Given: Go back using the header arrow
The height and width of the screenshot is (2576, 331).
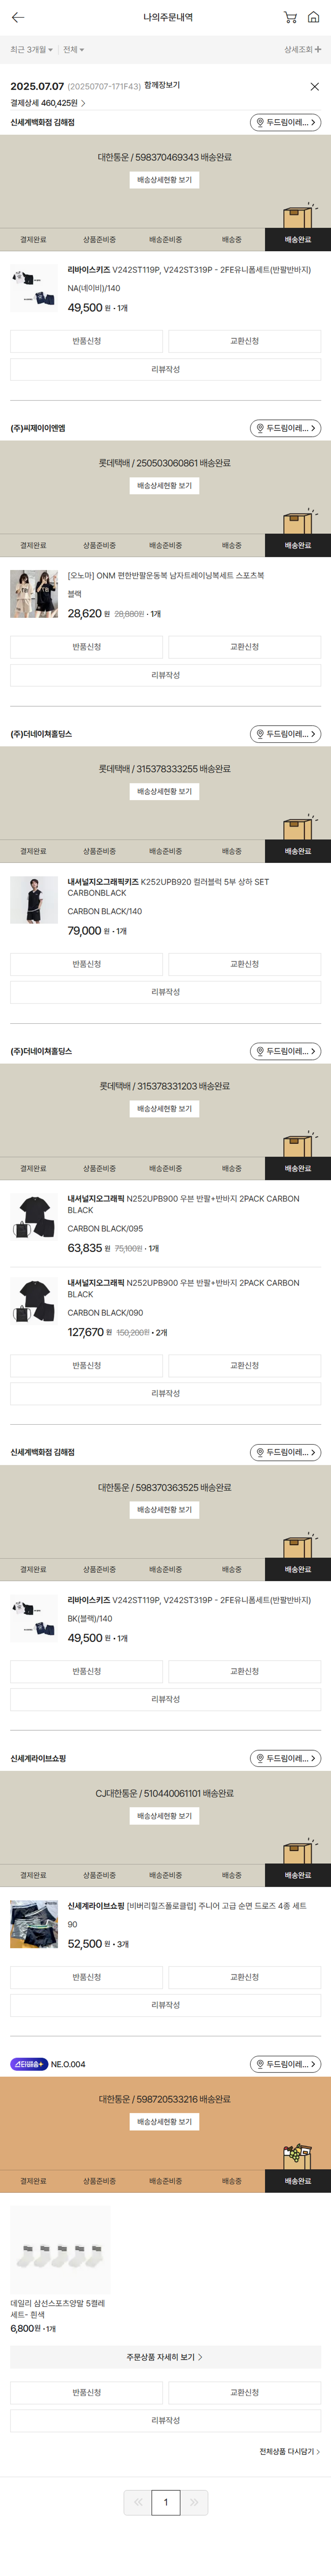Looking at the screenshot, I should click(x=18, y=17).
